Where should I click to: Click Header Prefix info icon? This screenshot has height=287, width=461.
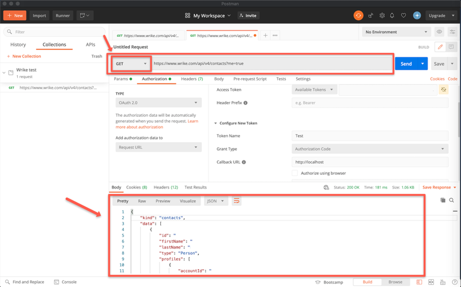[x=245, y=103]
